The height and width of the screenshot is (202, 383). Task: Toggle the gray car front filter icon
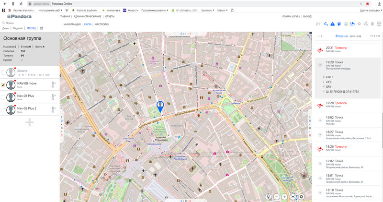pos(379,24)
